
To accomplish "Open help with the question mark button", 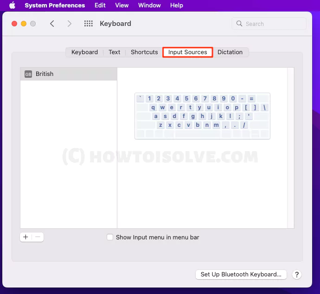I will click(297, 275).
